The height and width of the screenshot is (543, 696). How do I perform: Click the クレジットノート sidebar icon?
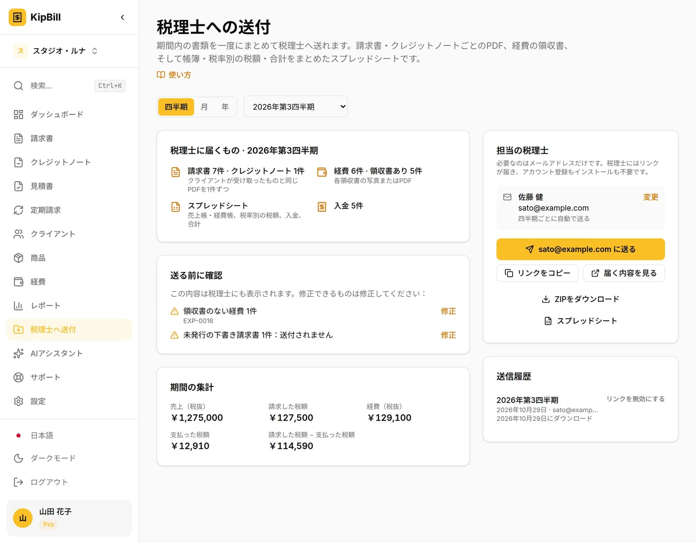[x=18, y=162]
